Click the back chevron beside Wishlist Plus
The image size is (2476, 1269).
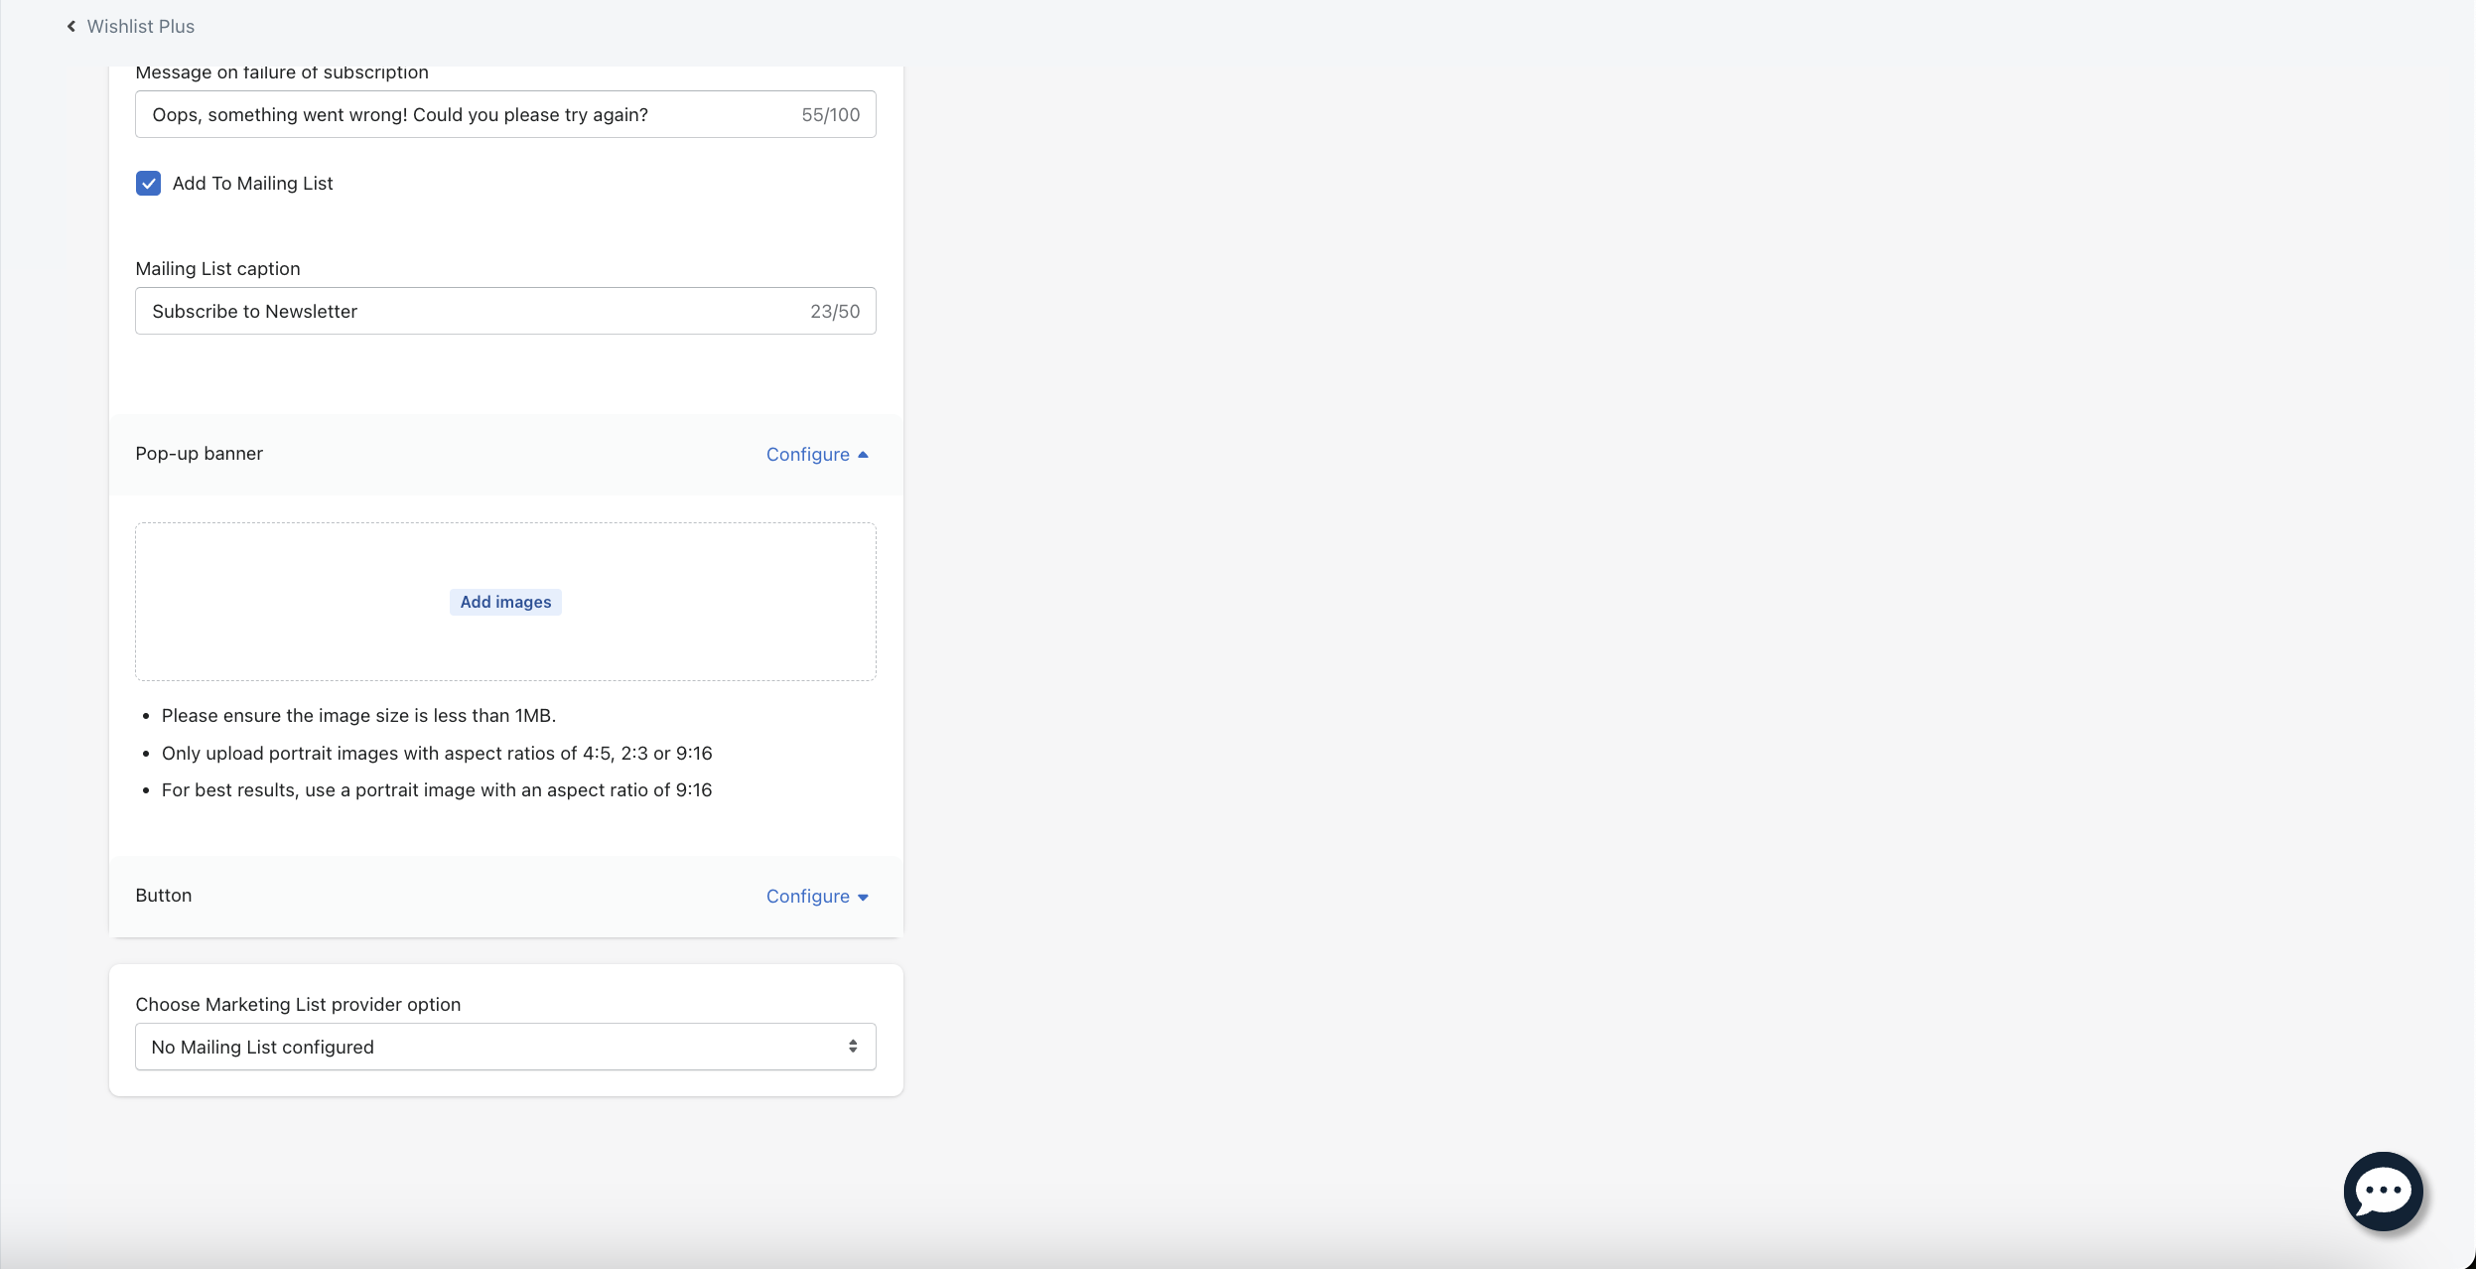(x=71, y=27)
